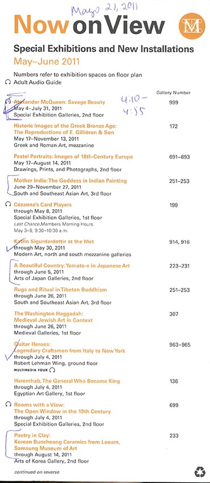Click the recycling symbol icon
The height and width of the screenshot is (483, 210).
(x=200, y=472)
